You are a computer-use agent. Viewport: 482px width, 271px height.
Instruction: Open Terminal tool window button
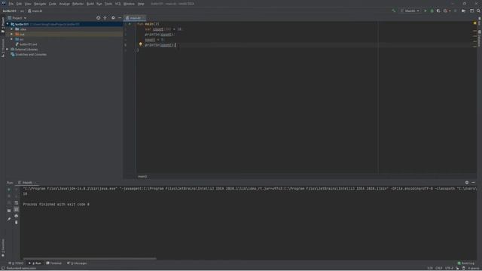tap(54, 263)
